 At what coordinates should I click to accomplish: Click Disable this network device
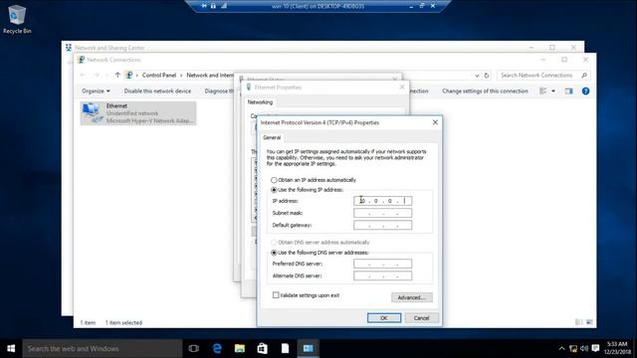point(157,90)
